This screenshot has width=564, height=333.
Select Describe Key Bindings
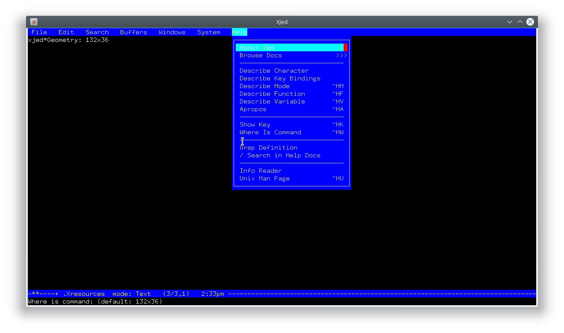pos(280,78)
